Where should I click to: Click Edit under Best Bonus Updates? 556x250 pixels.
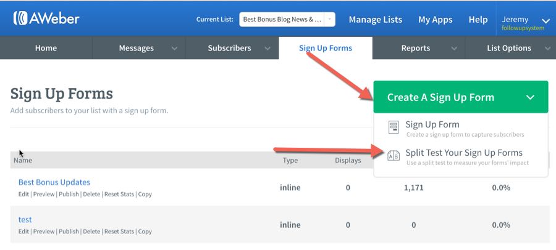click(23, 194)
